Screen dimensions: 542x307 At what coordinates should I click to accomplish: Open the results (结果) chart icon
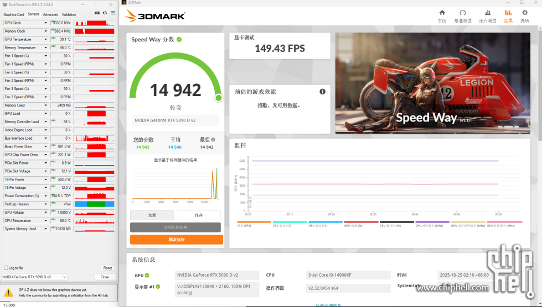pyautogui.click(x=508, y=13)
